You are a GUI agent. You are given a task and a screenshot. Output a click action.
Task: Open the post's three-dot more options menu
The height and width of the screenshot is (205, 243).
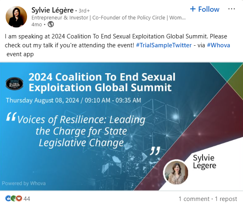(231, 9)
